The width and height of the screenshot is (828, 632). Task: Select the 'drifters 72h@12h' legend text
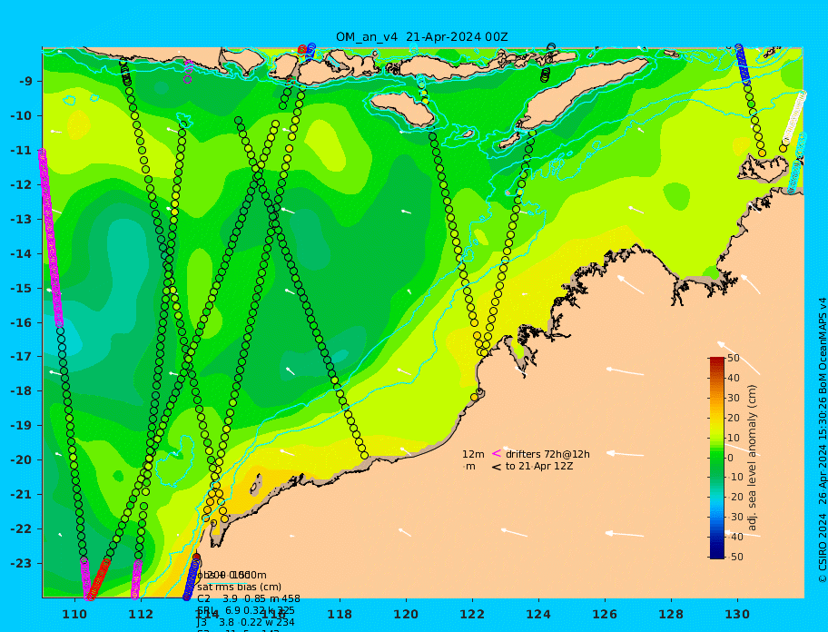(547, 454)
